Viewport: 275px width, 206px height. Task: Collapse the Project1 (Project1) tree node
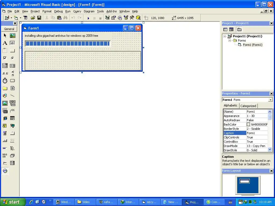[x=225, y=36]
